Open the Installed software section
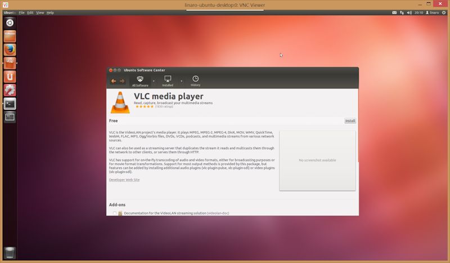The height and width of the screenshot is (263, 450). click(x=168, y=81)
